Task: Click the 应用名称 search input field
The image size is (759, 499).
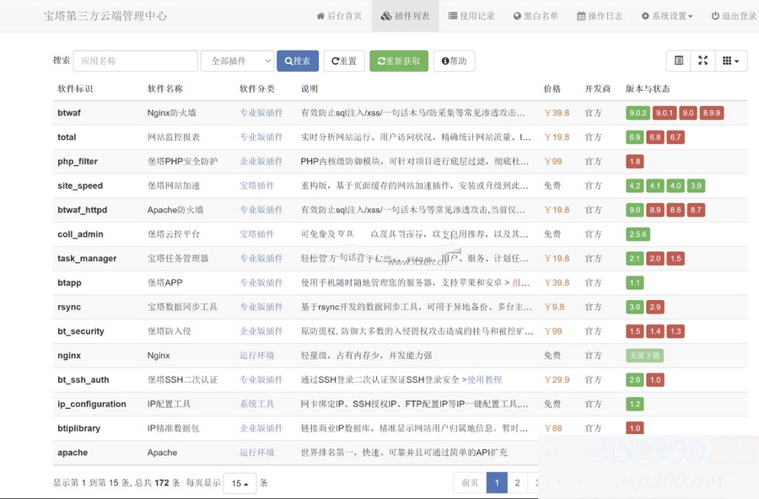Action: click(135, 61)
